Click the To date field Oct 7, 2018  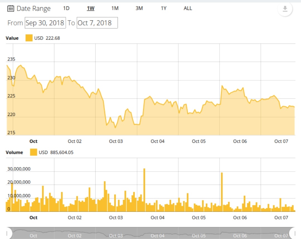click(97, 23)
